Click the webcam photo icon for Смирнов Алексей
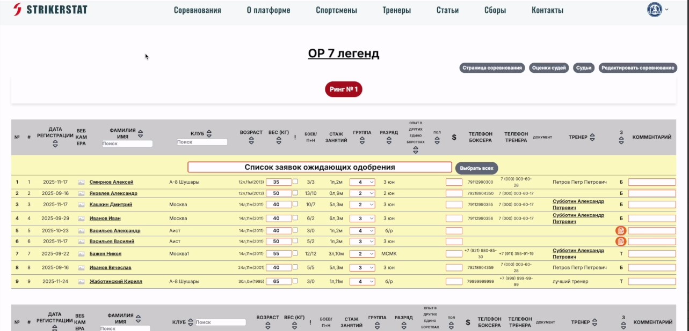 click(x=82, y=182)
